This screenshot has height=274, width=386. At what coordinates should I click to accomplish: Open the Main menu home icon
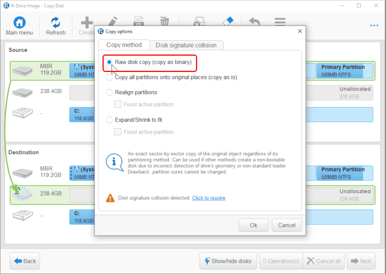tap(19, 23)
